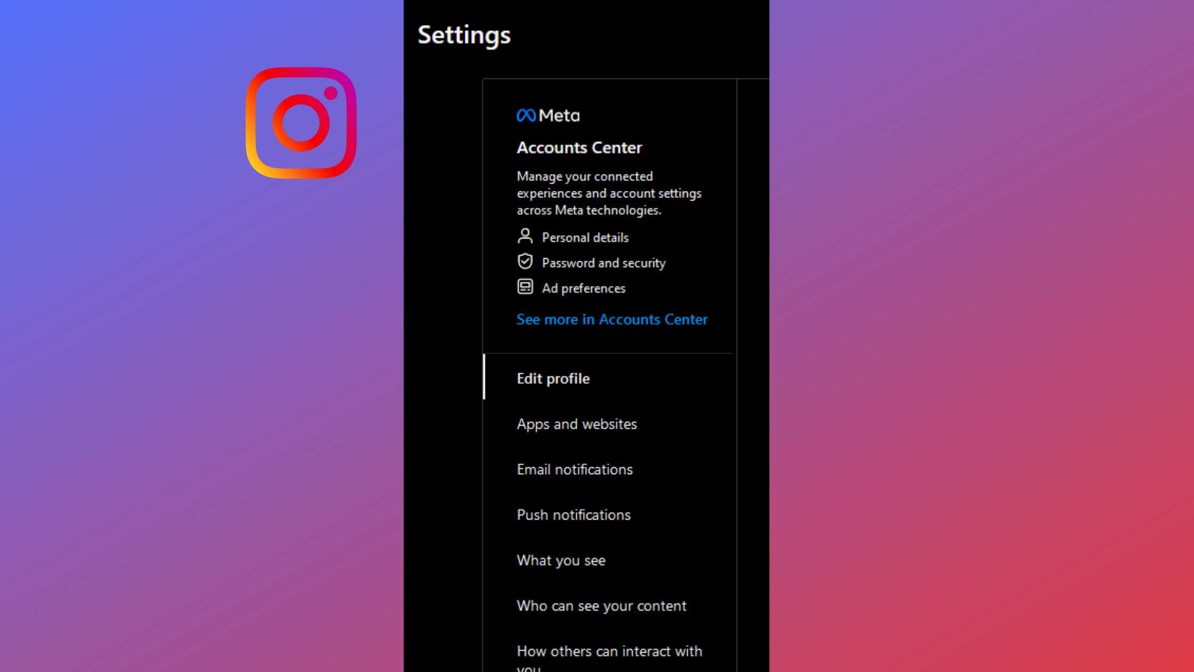Open Ad preferences

584,289
